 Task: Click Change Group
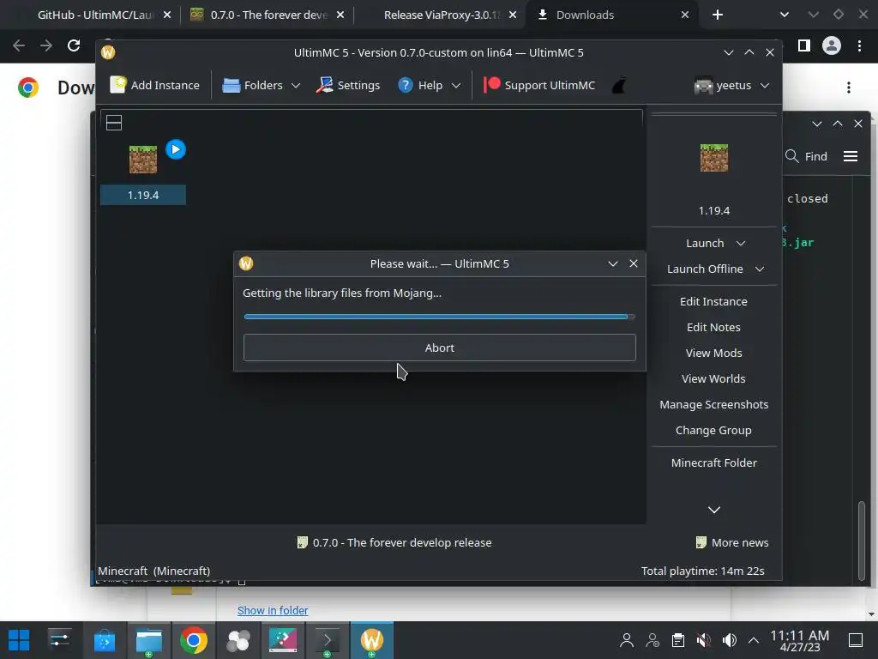(713, 431)
